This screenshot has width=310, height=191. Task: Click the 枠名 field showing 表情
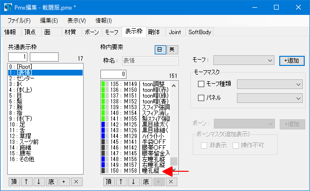[150, 61]
